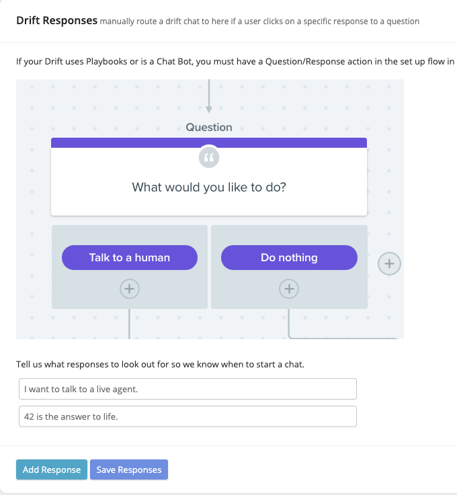Viewport: 457px width, 495px height.
Task: Click the quotation mark icon on Question card
Action: pos(209,158)
